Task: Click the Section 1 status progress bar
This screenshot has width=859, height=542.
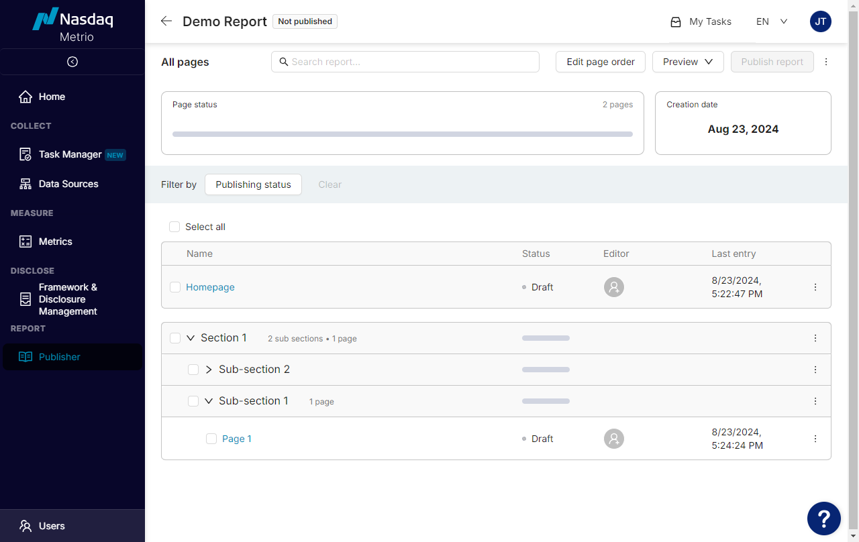Action: (546, 338)
